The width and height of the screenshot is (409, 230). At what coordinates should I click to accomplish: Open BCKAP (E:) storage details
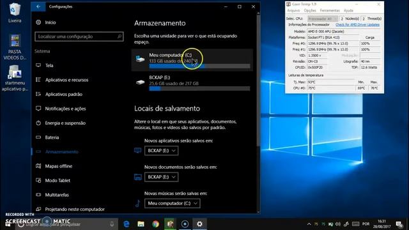192,82
